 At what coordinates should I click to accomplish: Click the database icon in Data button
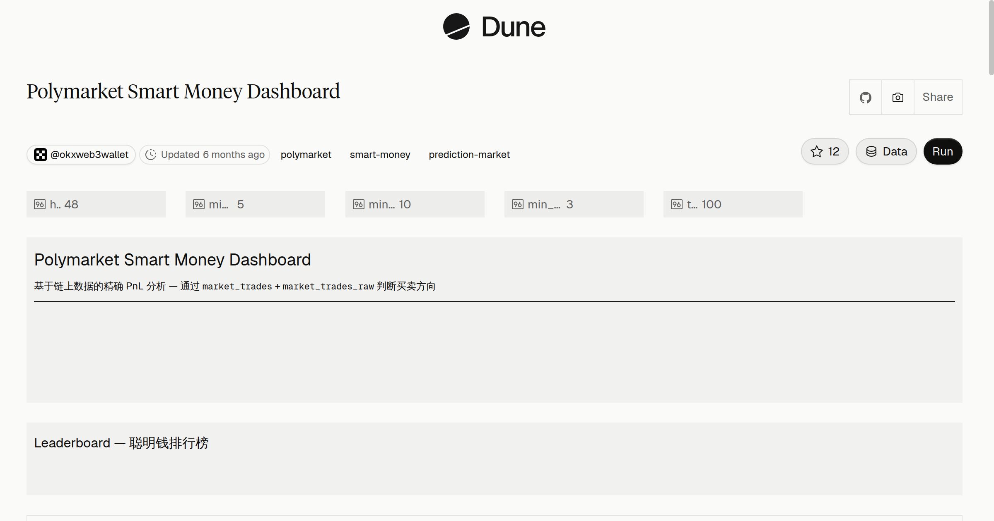click(x=871, y=151)
